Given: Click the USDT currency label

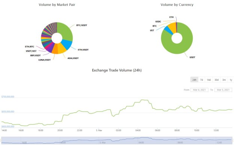Looking at the screenshot, I should [192, 57].
